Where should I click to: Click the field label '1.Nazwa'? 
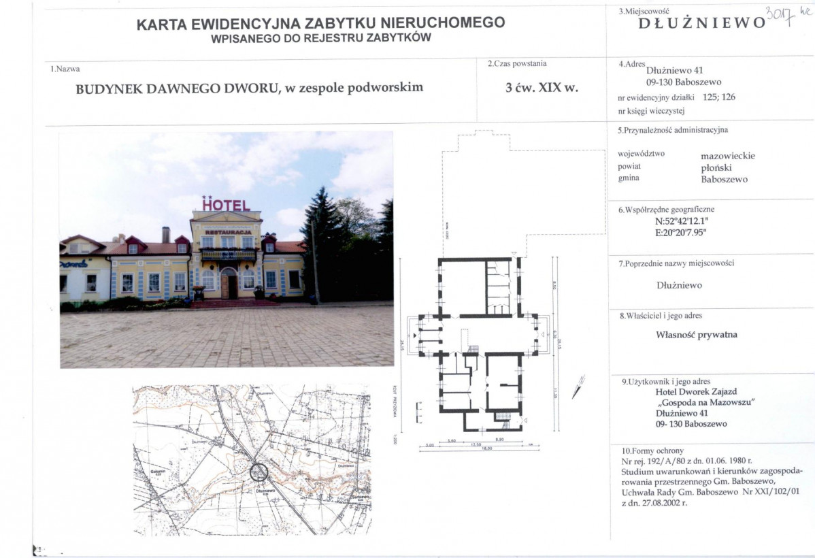[x=65, y=69]
